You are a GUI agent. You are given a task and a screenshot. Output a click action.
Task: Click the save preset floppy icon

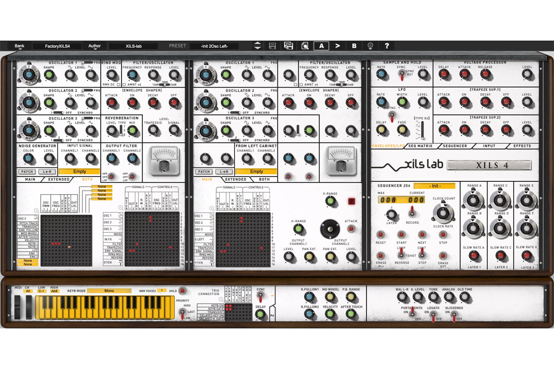point(272,46)
